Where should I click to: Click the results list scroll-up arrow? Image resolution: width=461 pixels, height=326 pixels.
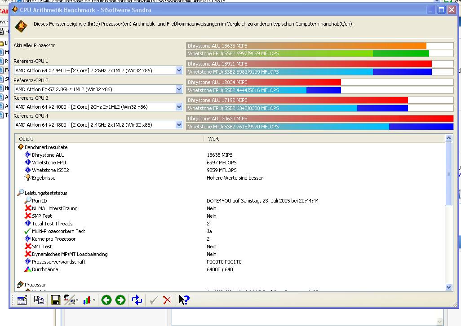click(448, 138)
